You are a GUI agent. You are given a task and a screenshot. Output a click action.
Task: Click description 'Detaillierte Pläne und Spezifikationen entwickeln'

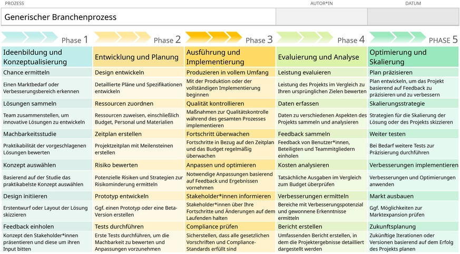(x=139, y=88)
